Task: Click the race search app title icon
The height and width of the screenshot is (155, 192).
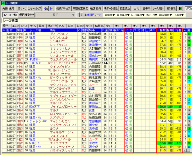Action: [x=4, y=3]
